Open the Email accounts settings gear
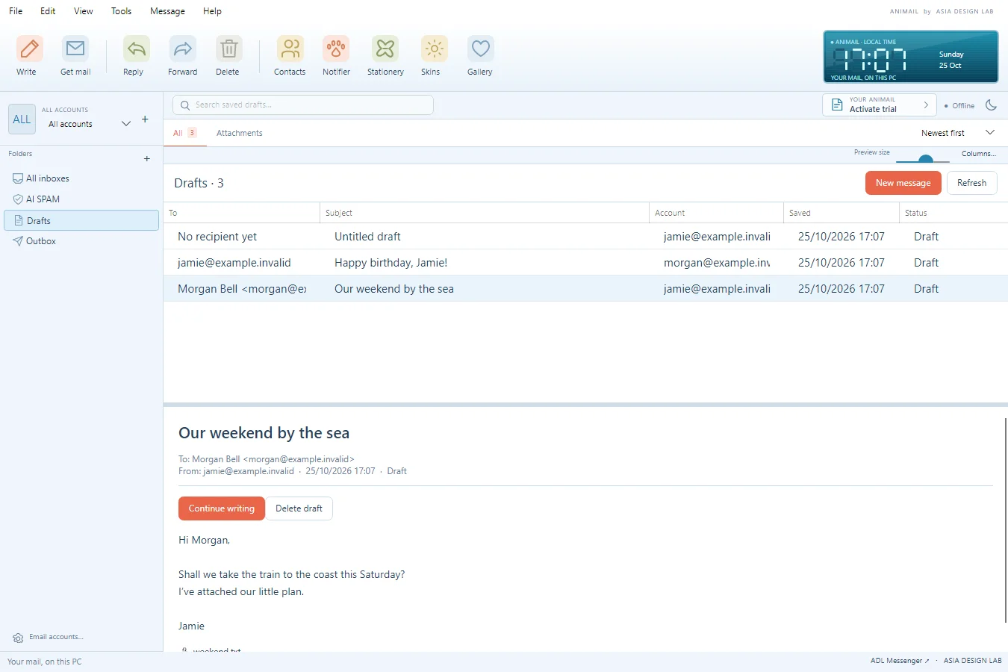The width and height of the screenshot is (1008, 672). (18, 638)
